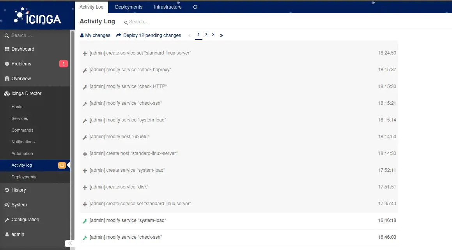Screen dimensions: 452x250
Task: Expand the History menu section
Action: (x=19, y=190)
